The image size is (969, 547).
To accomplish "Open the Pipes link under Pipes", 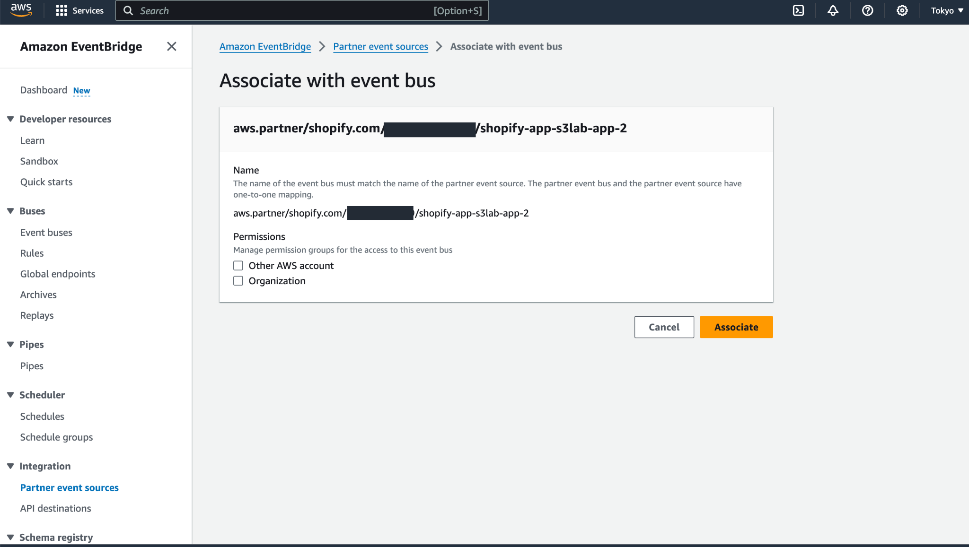I will (x=32, y=366).
